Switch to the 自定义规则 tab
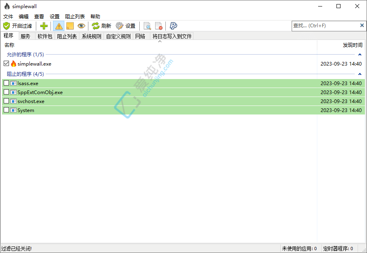This screenshot has width=367, height=253. tap(119, 36)
